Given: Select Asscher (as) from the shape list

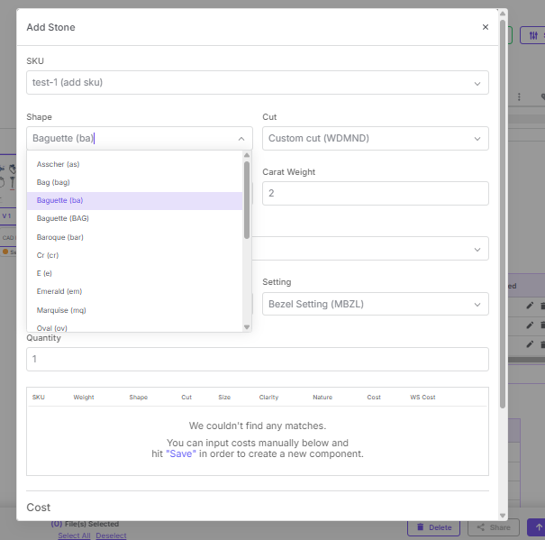Looking at the screenshot, I should [59, 164].
